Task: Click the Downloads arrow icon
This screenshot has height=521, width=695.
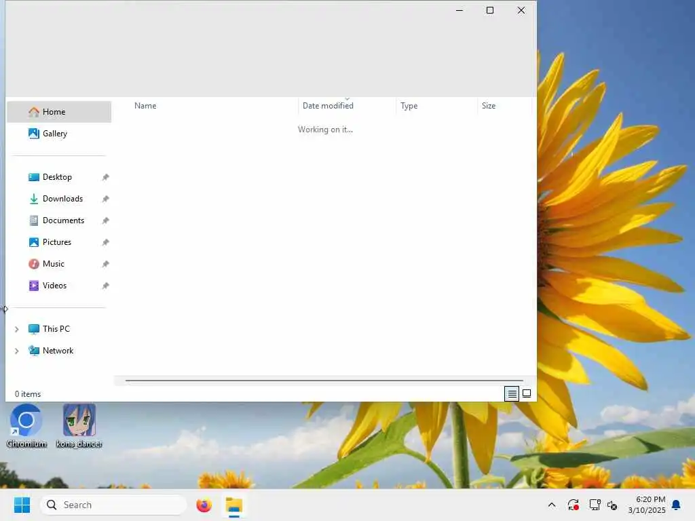Action: [x=34, y=199]
